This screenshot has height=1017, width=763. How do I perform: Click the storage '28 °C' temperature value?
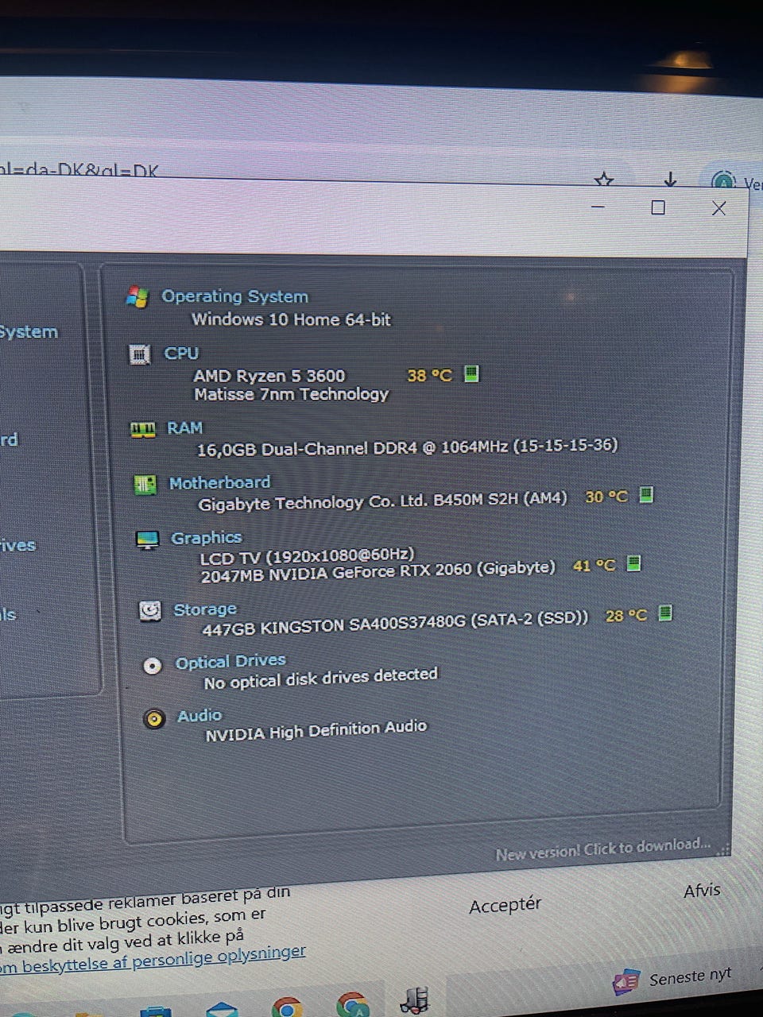click(626, 615)
